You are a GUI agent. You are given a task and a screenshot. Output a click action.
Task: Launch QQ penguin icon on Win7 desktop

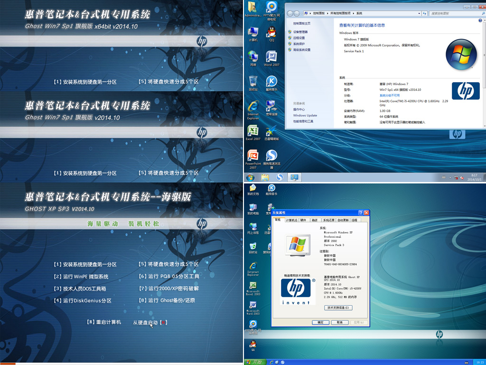click(x=271, y=34)
